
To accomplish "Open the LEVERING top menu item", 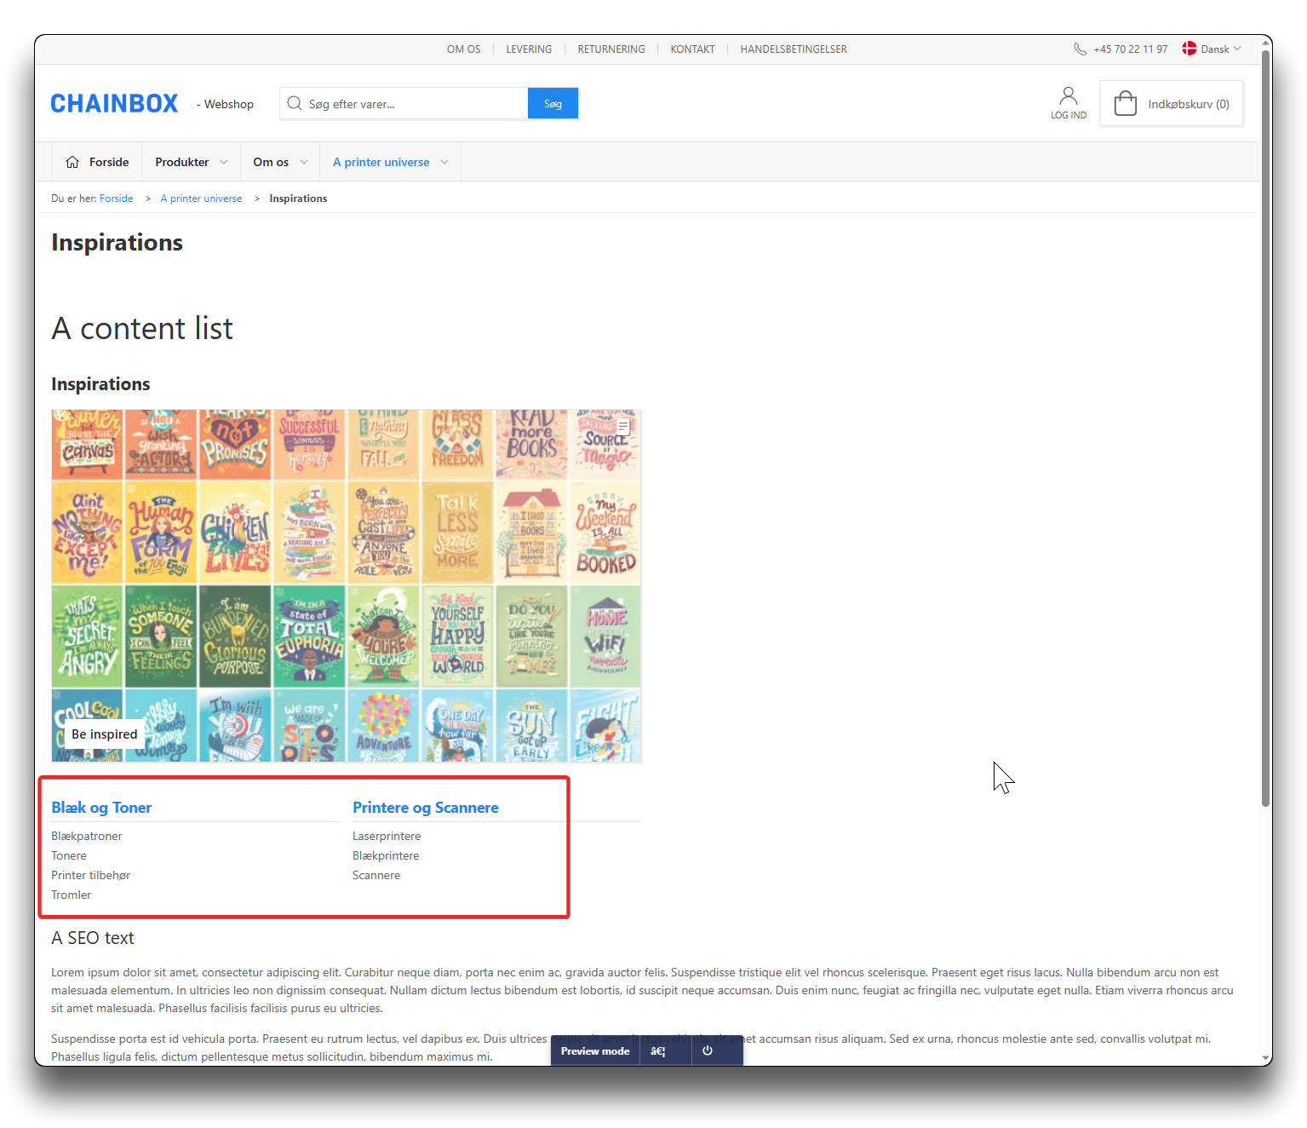I will (529, 49).
